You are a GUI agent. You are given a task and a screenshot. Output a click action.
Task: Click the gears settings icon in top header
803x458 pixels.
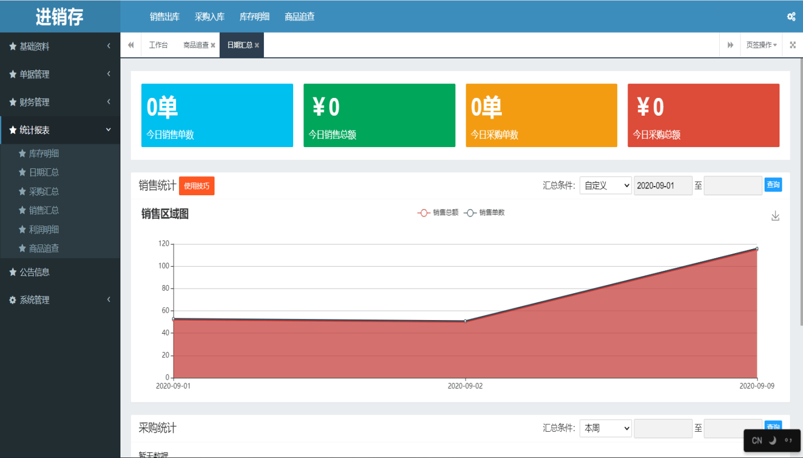pyautogui.click(x=791, y=17)
